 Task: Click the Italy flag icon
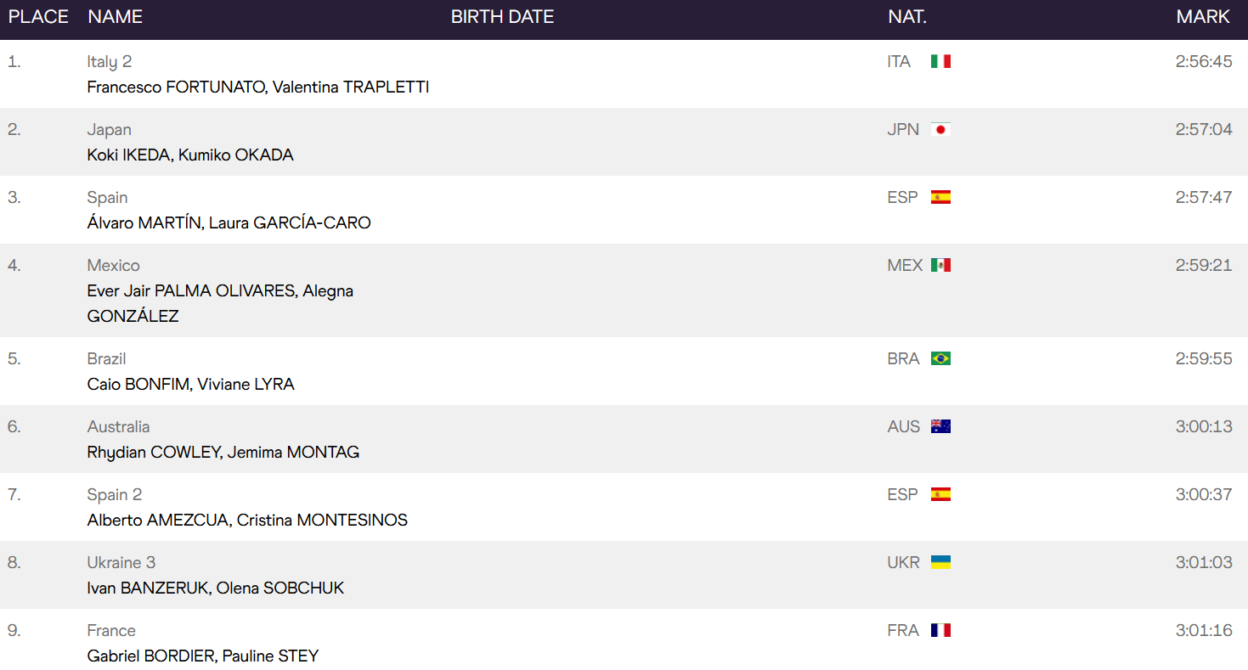tap(940, 61)
